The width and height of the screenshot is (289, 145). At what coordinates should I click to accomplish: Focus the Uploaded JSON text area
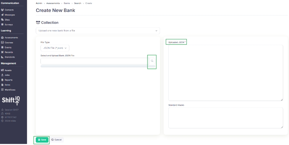tap(225, 72)
